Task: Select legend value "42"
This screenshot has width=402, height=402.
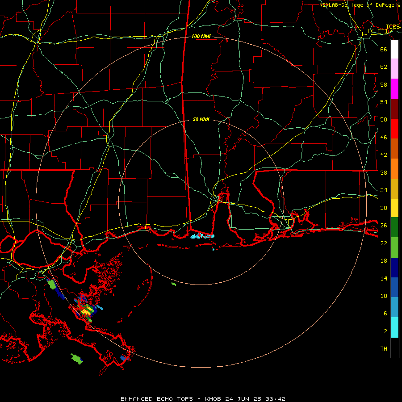Action: 384,155
